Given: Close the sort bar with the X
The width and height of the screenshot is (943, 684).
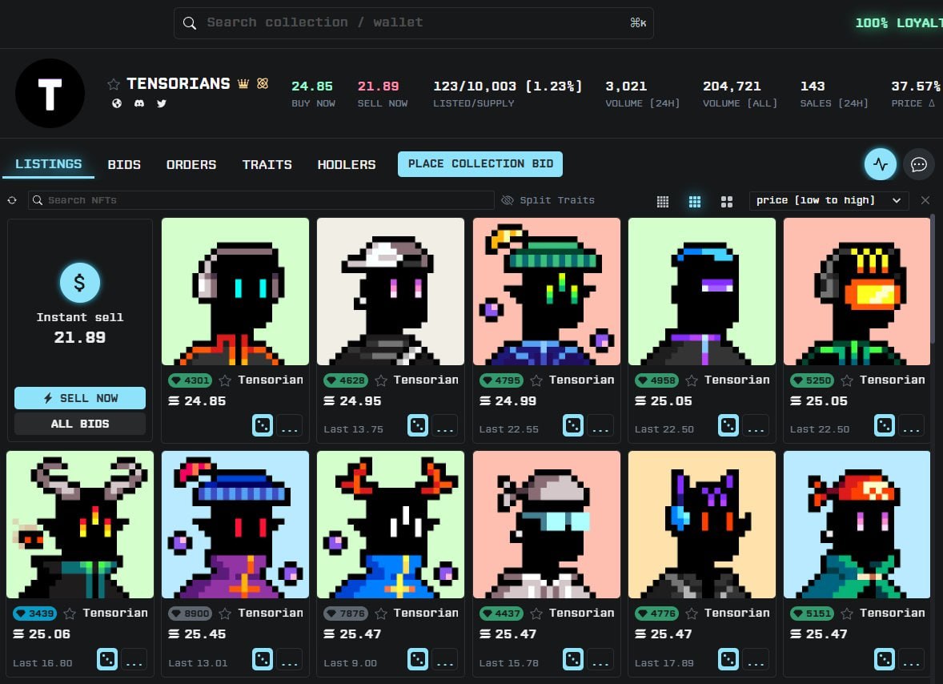Looking at the screenshot, I should coord(925,200).
